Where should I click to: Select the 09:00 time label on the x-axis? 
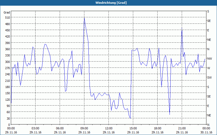coord(84,129)
